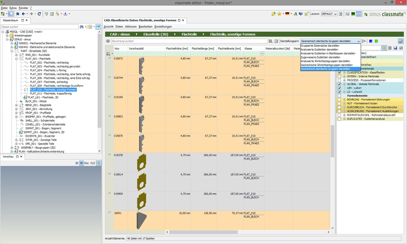Image resolution: width=407 pixels, height=244 pixels.
Task: Uncheck CLASSIFICATION - Klassifikation checkbox
Action: coord(339,72)
